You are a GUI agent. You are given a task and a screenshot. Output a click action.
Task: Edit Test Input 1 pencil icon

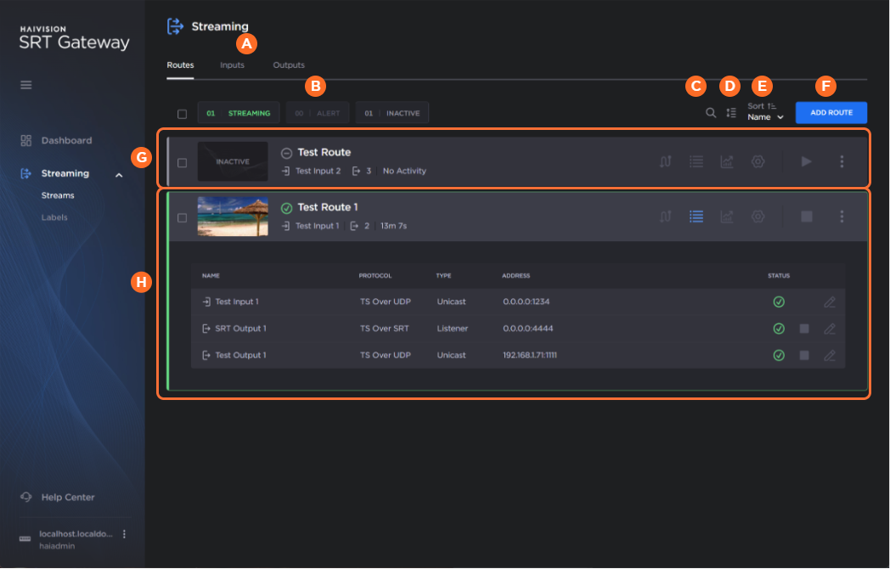click(x=830, y=301)
